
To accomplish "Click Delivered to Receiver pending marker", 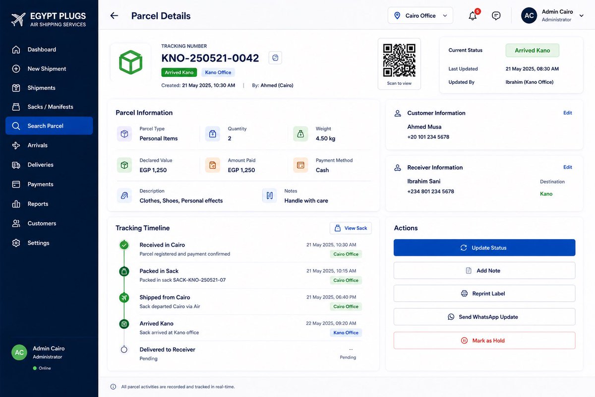I will pyautogui.click(x=124, y=350).
